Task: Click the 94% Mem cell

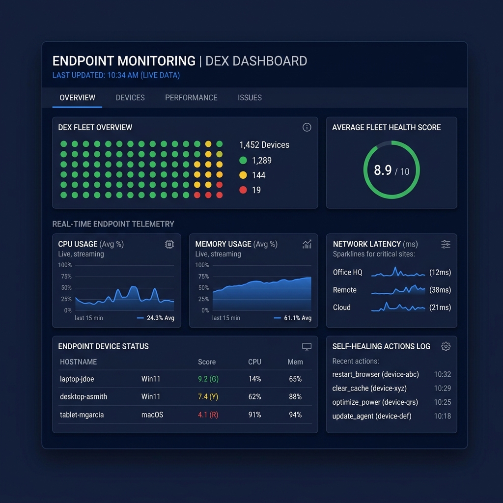Action: 295,415
